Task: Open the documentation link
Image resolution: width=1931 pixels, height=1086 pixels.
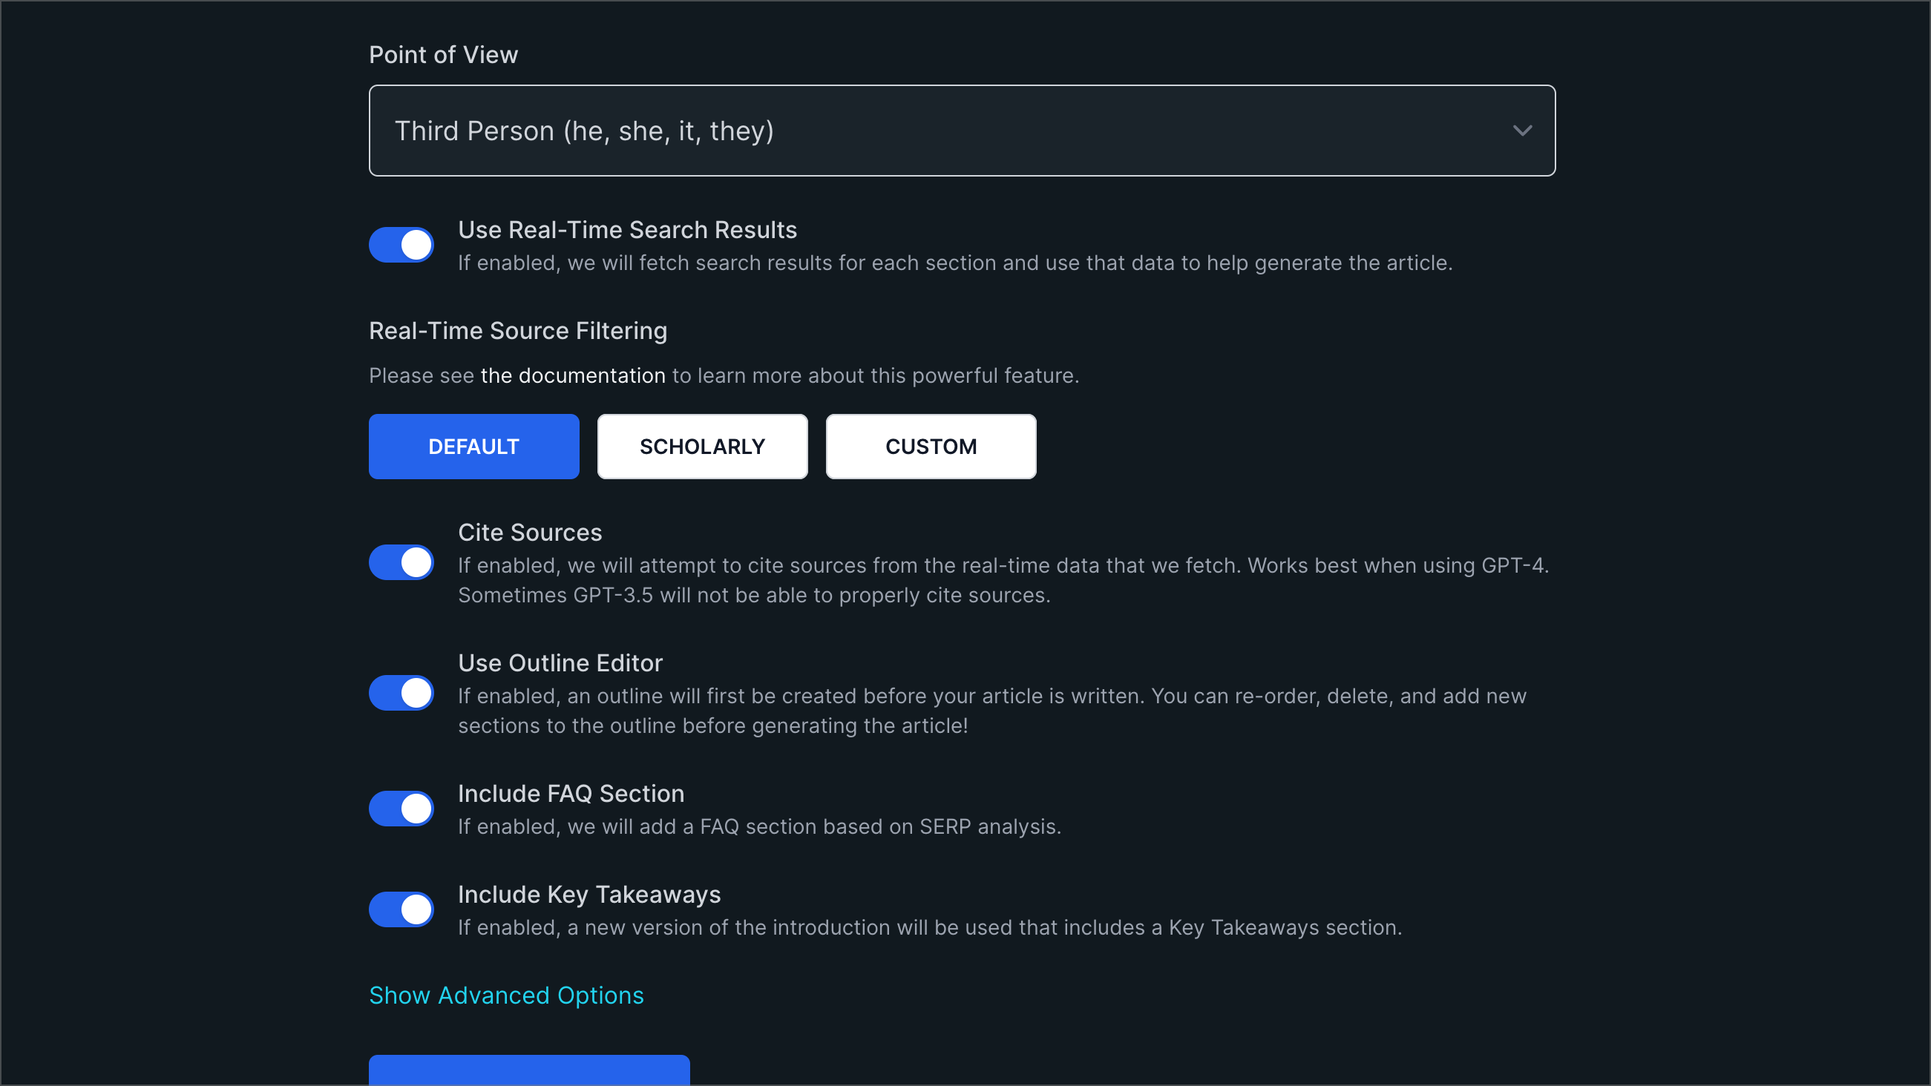Action: 573,375
